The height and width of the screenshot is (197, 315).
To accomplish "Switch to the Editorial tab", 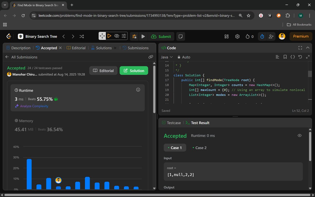I will pos(76,48).
